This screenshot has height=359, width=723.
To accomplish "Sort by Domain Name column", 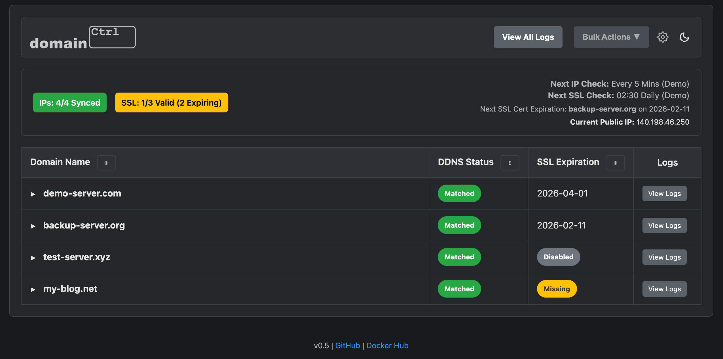I will tap(106, 163).
